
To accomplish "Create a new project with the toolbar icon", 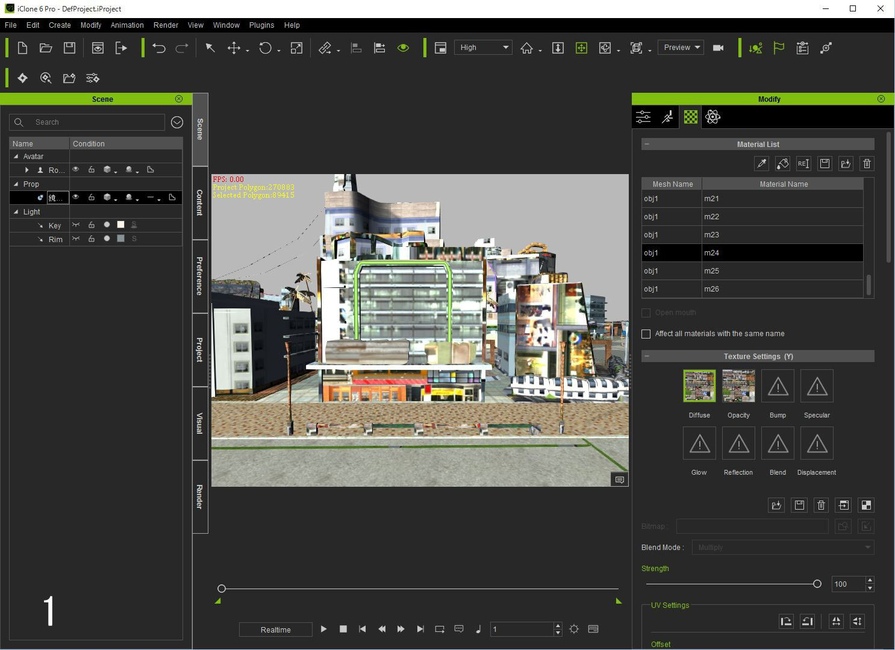I will 22,48.
